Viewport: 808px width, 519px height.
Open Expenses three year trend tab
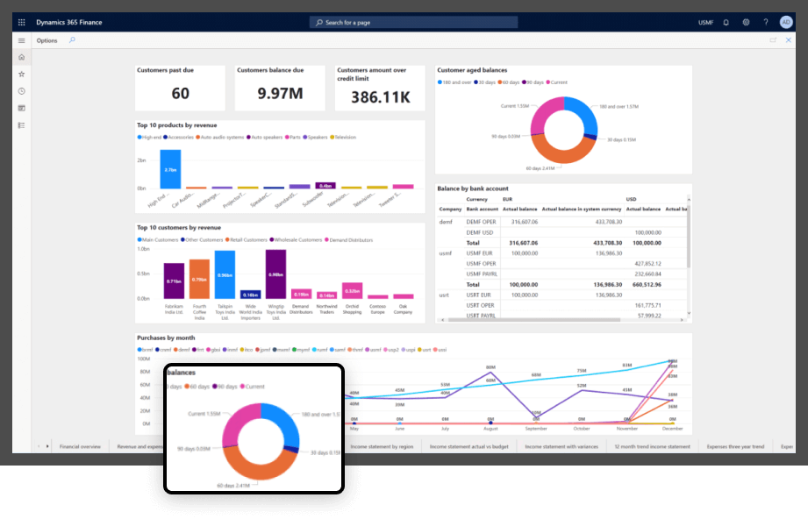coord(735,446)
